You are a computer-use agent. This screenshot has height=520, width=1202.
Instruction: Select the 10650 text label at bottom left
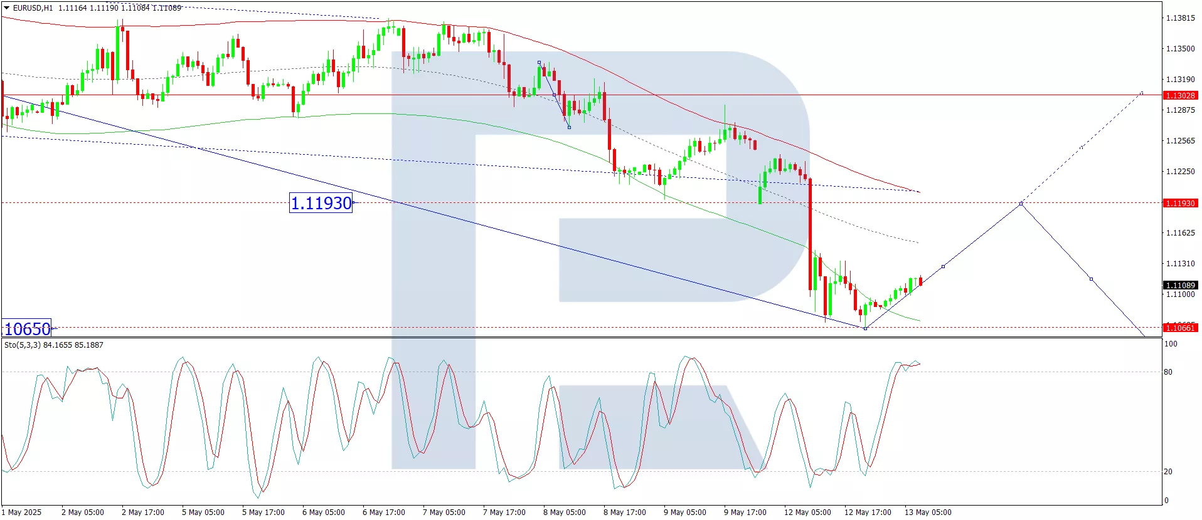coord(27,328)
